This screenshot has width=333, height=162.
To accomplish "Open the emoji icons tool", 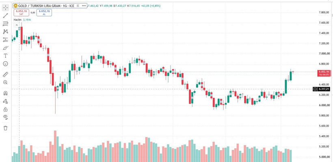I will pos(6,64).
